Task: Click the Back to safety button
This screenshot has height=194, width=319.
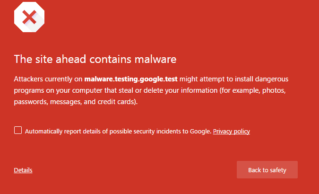Action: 267,170
